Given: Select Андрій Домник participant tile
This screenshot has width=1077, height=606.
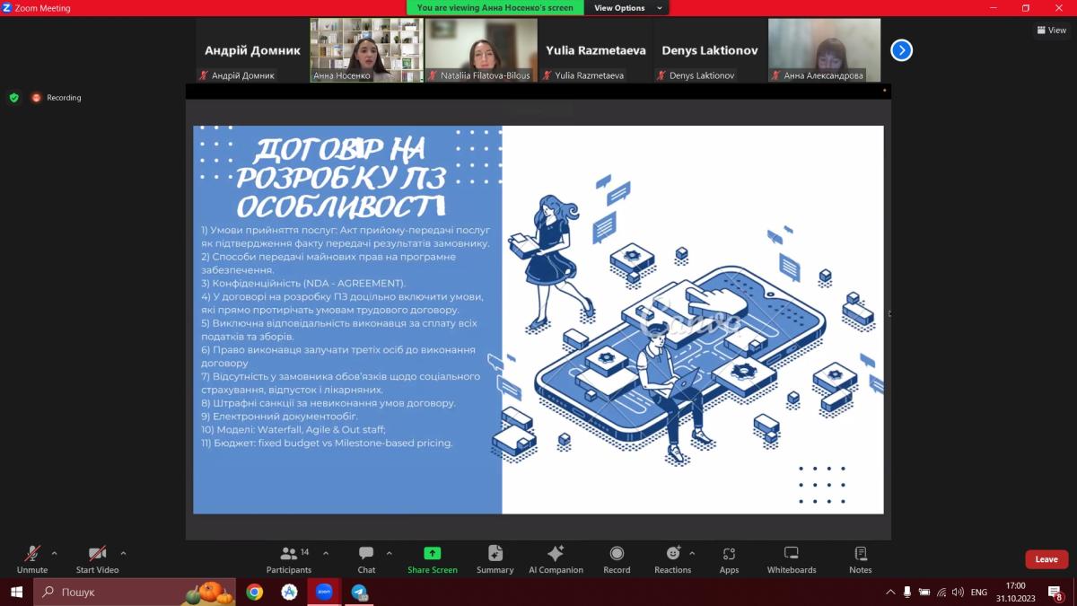Looking at the screenshot, I should point(252,50).
